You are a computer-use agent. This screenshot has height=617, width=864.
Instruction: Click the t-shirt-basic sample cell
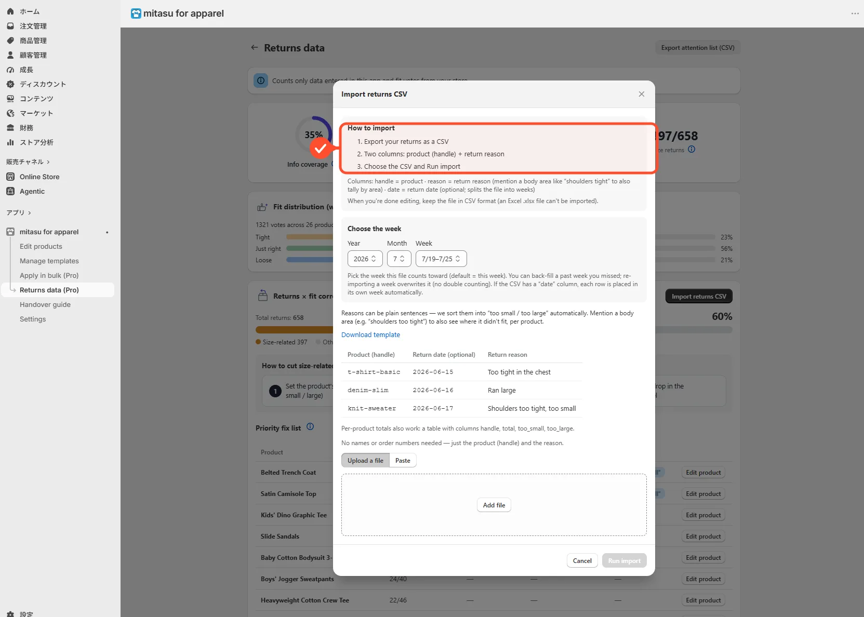coord(374,372)
